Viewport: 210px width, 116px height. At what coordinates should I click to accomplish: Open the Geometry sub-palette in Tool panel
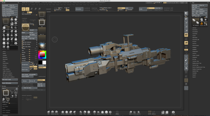(195, 30)
